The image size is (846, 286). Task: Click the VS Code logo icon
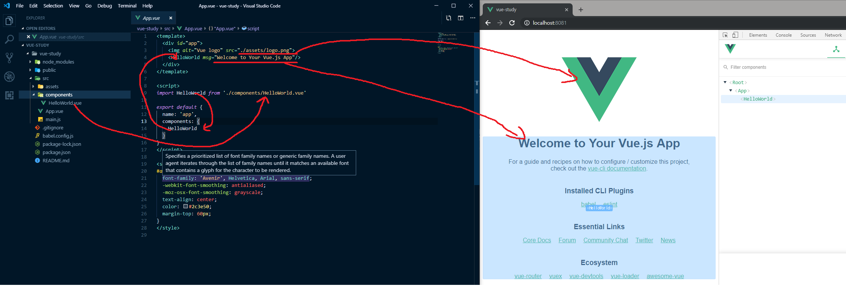[x=7, y=6]
